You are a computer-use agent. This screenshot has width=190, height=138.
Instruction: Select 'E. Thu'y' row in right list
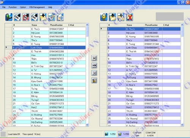(144, 29)
